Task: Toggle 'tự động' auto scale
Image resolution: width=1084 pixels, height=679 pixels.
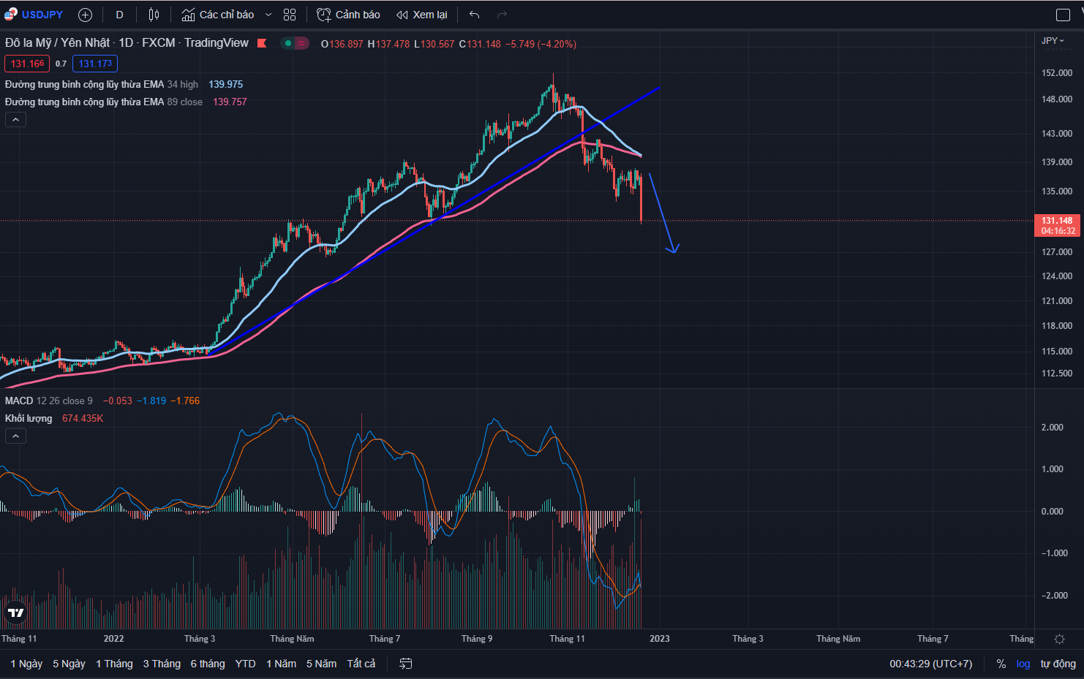Action: [x=1058, y=664]
